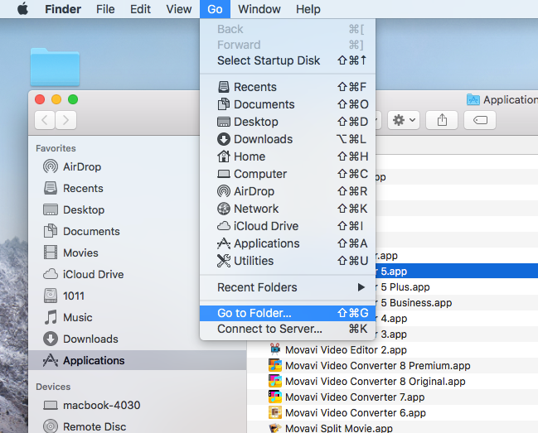
Task: Select the file row ending in 5 Plus.app
Action: [457, 287]
